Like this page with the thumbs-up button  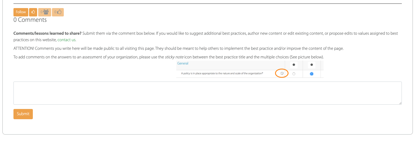[33, 12]
